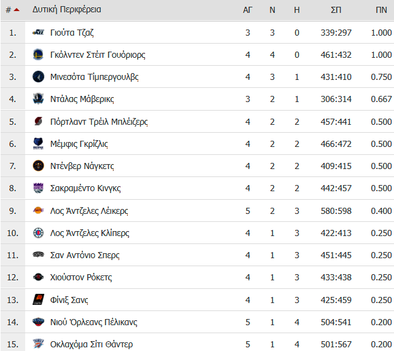Click the Utah Jazz team logo
The width and height of the screenshot is (394, 351).
(x=38, y=33)
